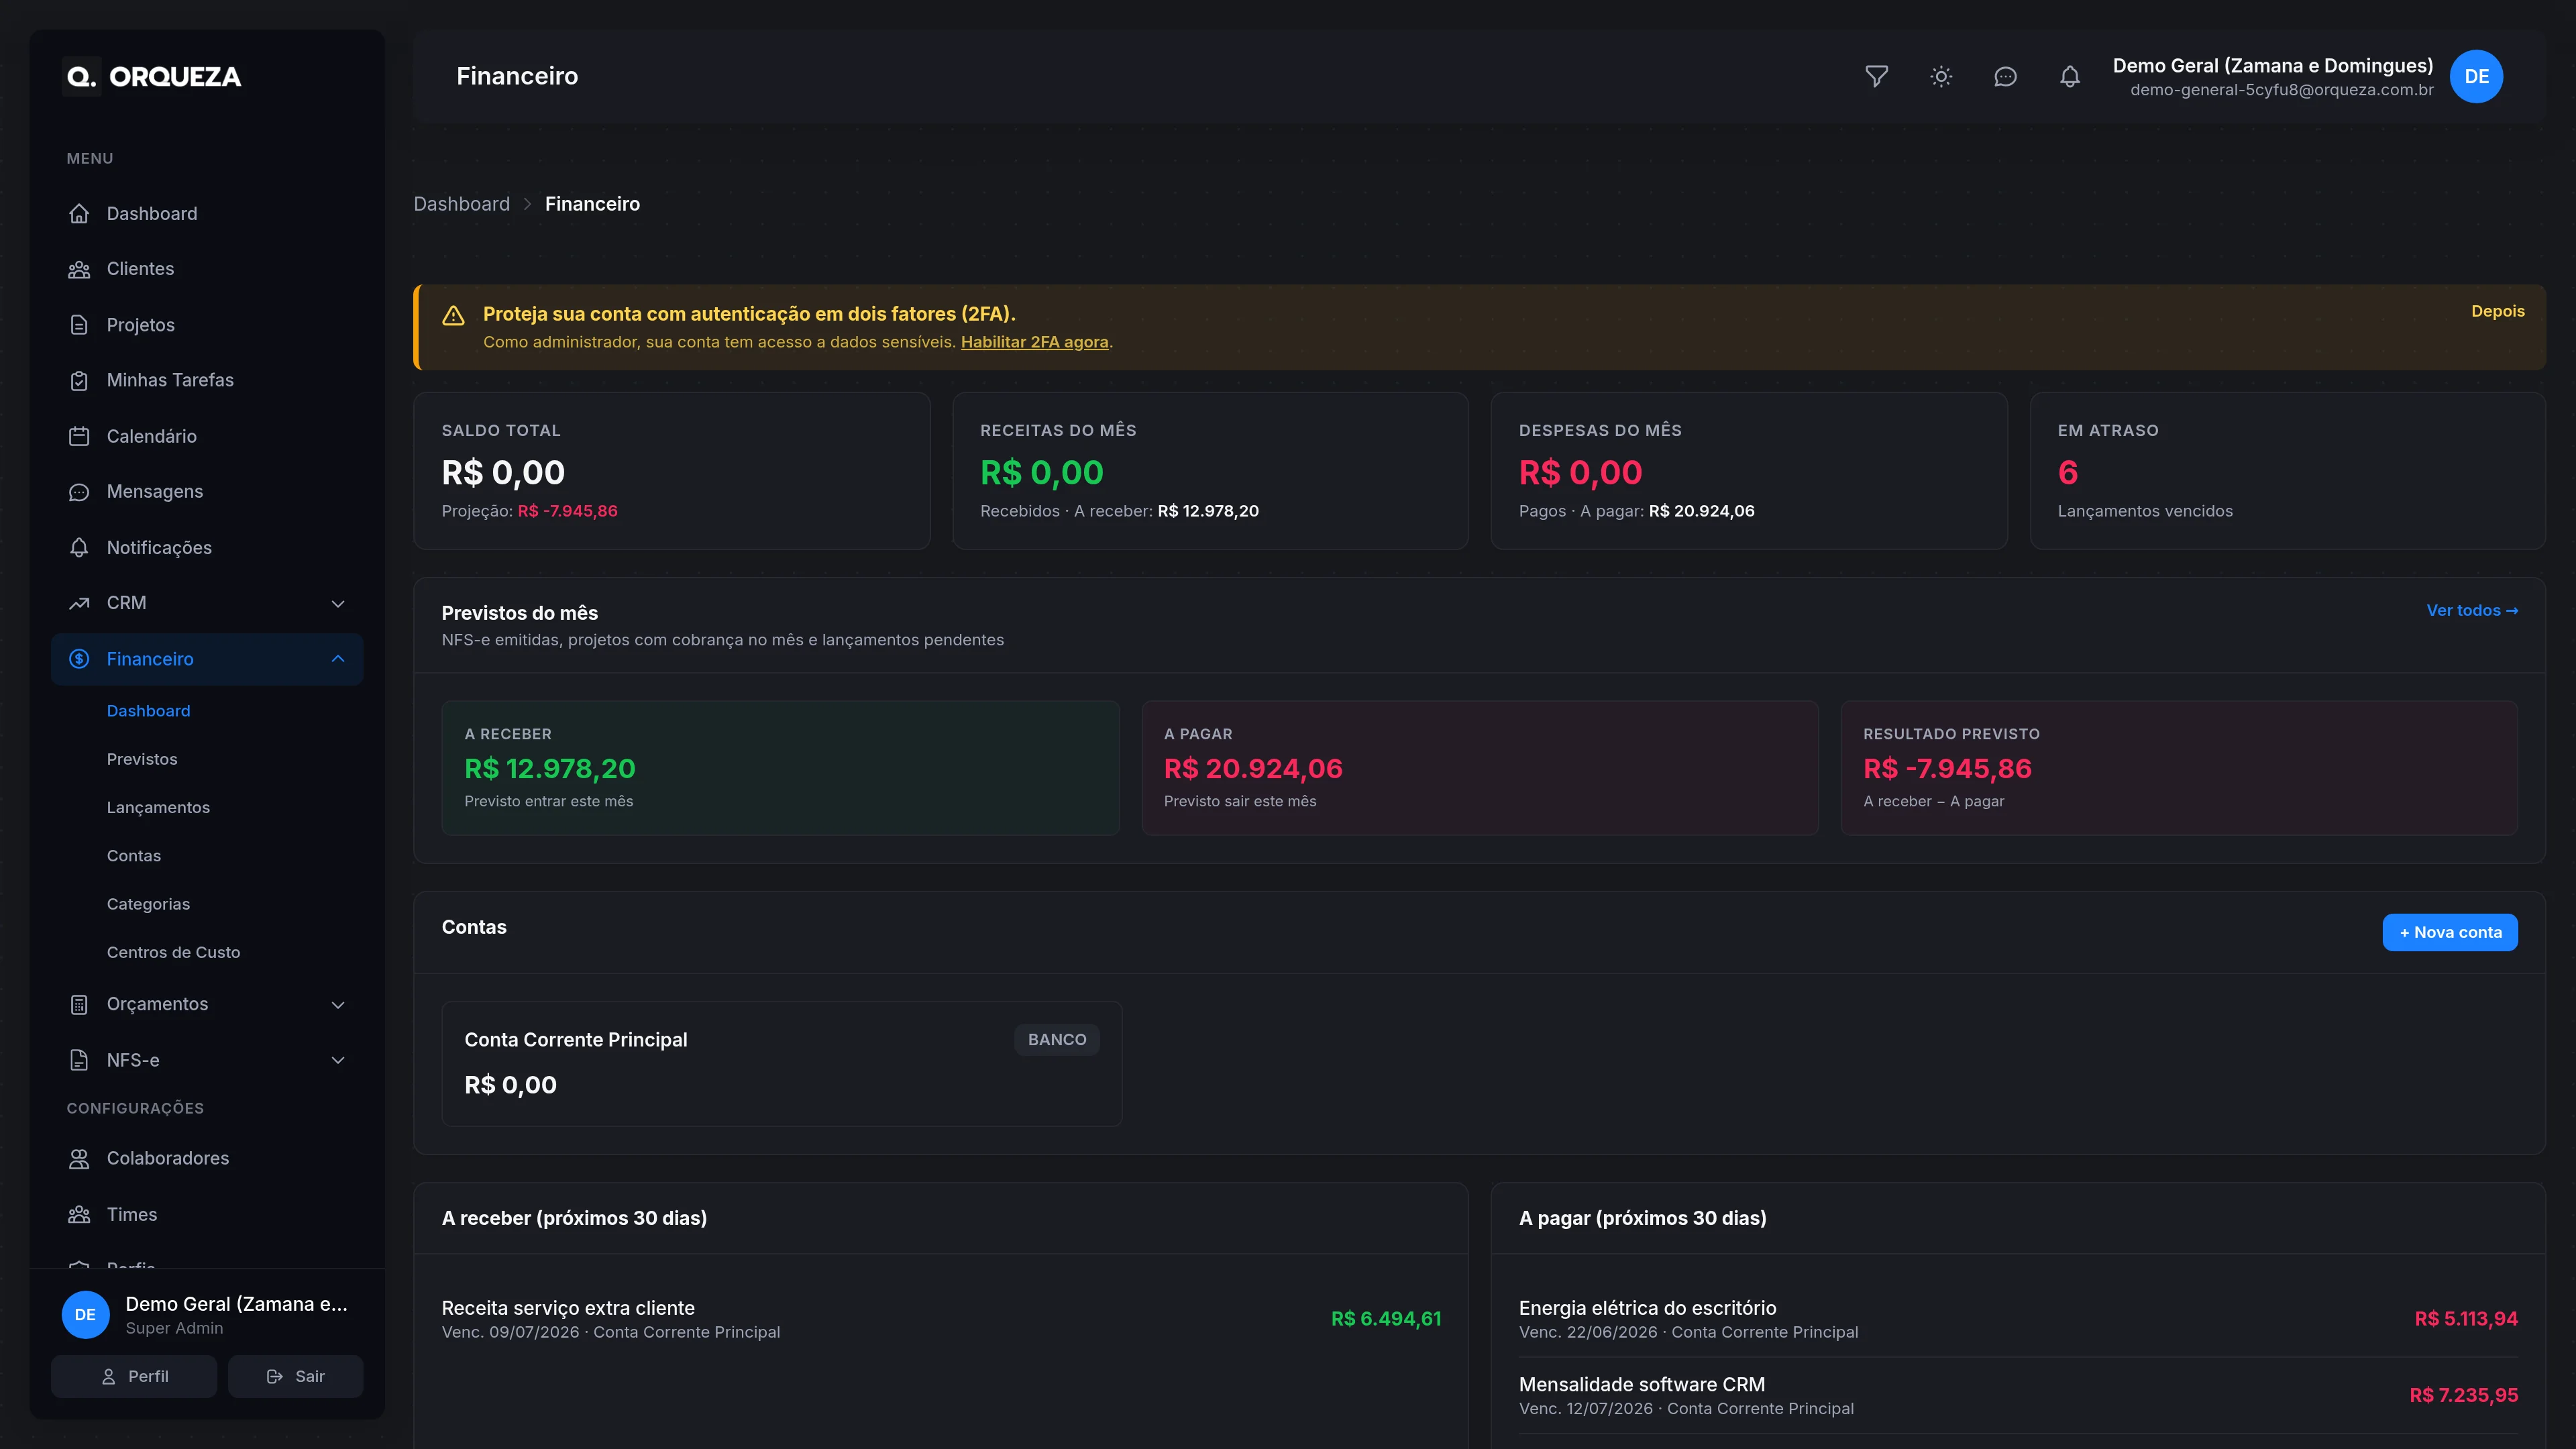2576x1449 pixels.
Task: Click the Dashboard home icon in sidebar
Action: [79, 214]
